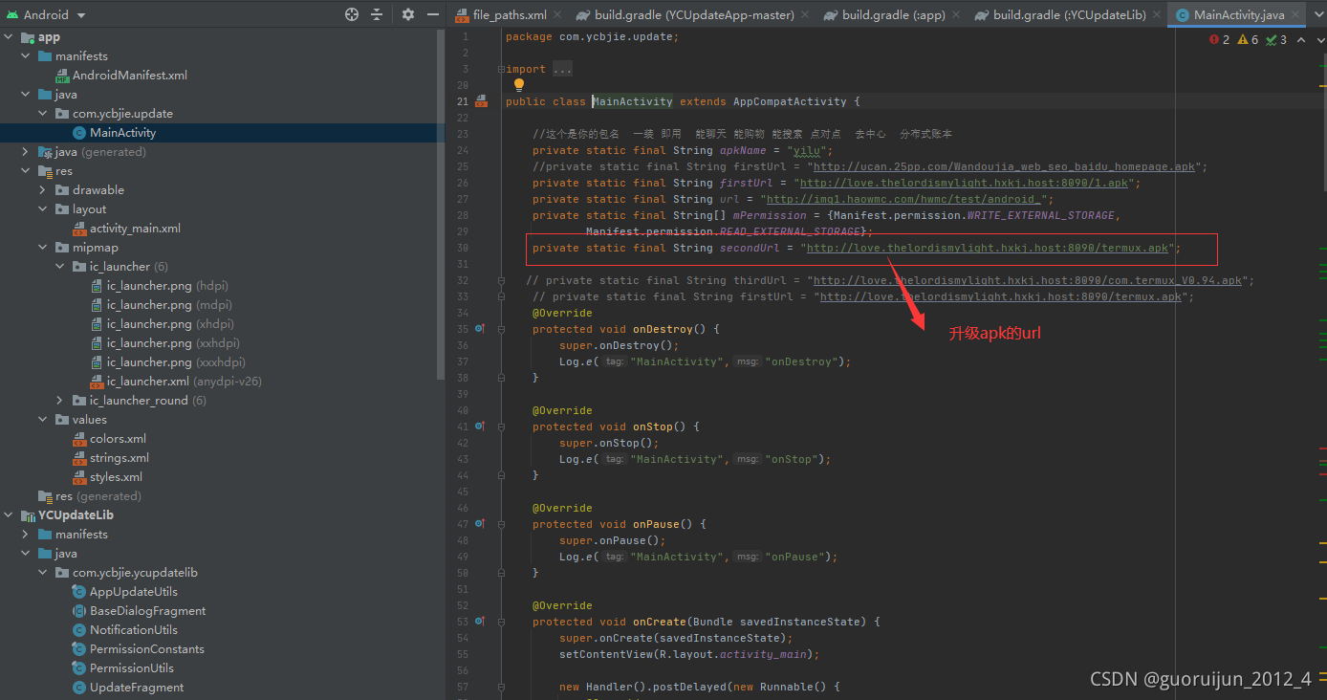Expand the drawable folder
This screenshot has width=1327, height=700.
[43, 190]
